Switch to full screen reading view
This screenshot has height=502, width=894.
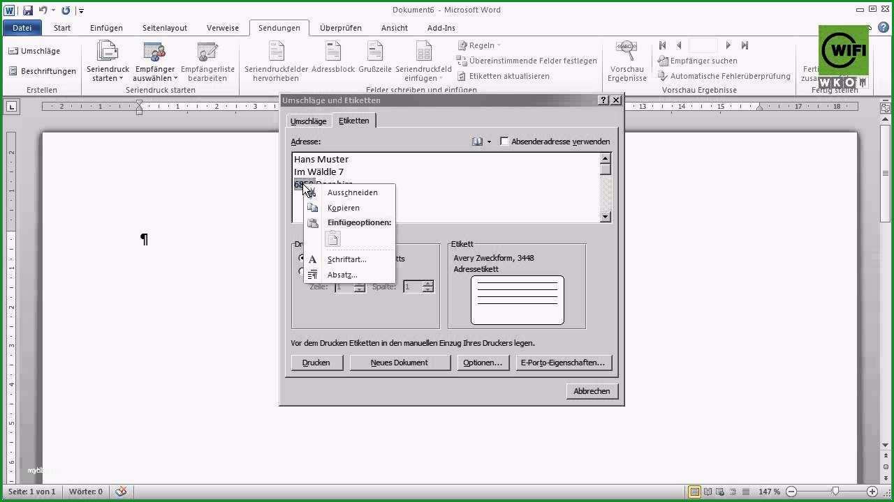708,492
